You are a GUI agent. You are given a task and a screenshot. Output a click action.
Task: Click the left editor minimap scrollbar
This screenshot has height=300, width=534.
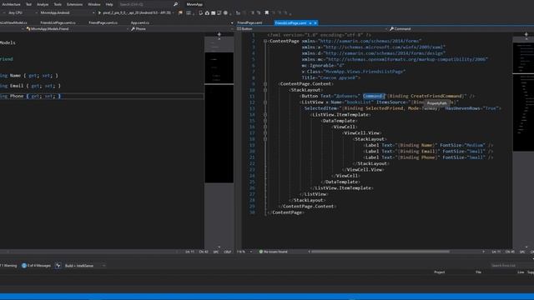pyautogui.click(x=219, y=142)
